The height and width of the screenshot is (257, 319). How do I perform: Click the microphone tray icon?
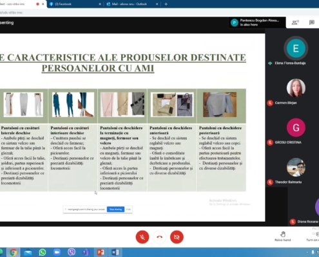click(x=313, y=253)
